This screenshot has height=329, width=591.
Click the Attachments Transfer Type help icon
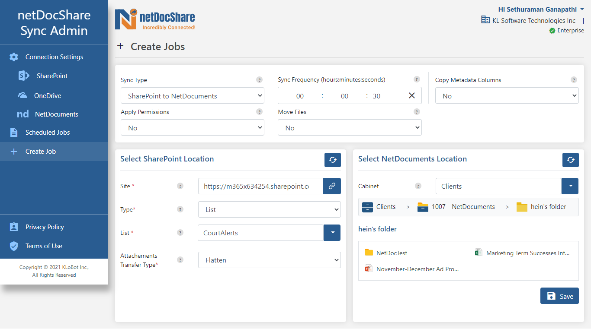180,260
